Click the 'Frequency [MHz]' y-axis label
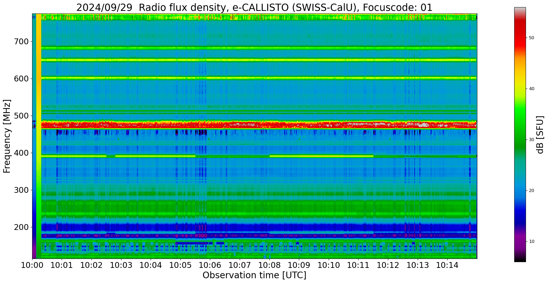This screenshot has height=283, width=548. (x=7, y=136)
